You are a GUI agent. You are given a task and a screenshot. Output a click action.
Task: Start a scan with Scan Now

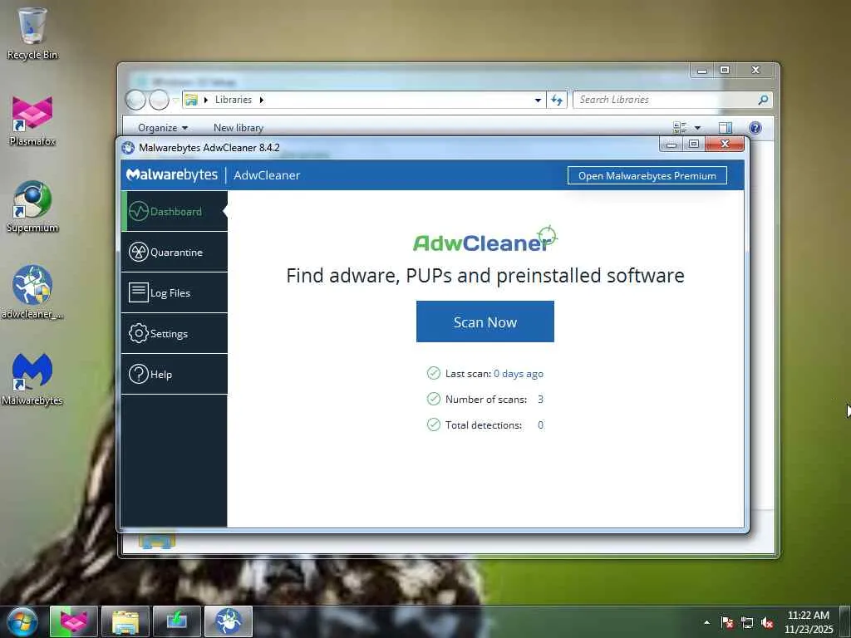[485, 321]
